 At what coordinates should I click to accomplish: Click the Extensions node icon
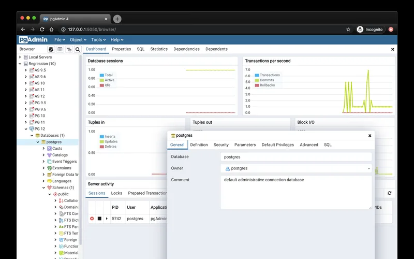point(49,168)
